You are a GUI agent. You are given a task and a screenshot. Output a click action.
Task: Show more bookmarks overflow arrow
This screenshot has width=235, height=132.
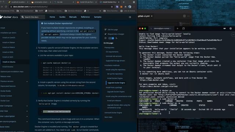100,11
